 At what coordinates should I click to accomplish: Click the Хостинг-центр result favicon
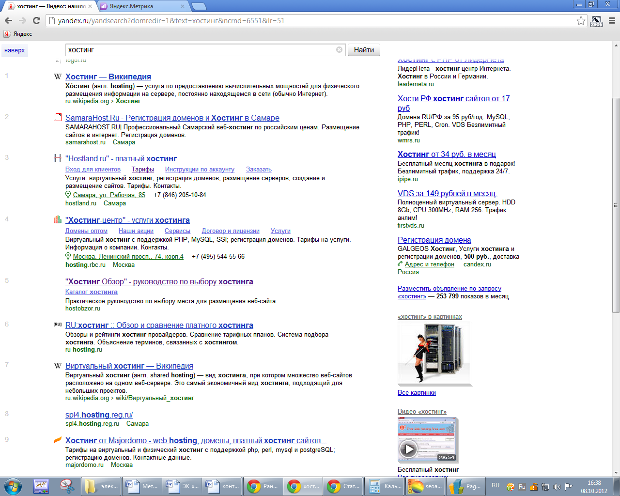click(58, 219)
